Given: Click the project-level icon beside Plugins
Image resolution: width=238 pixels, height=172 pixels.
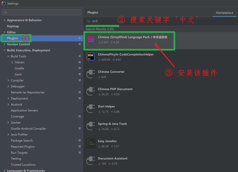Looking at the screenshot, I should (x=80, y=38).
